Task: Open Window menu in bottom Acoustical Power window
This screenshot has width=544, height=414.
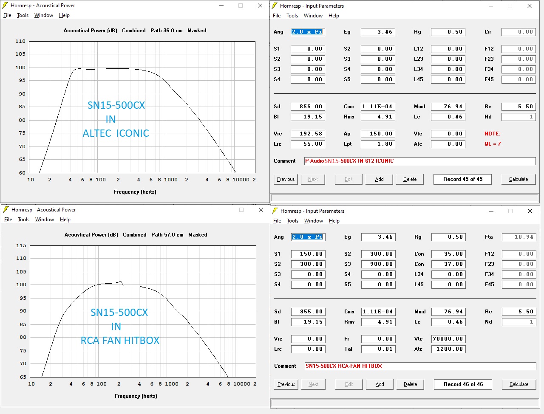Action: tap(45, 220)
